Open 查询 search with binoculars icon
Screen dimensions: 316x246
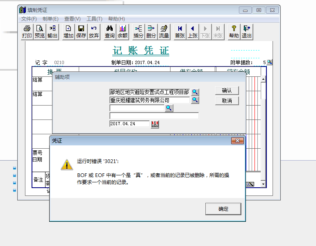coord(109,32)
